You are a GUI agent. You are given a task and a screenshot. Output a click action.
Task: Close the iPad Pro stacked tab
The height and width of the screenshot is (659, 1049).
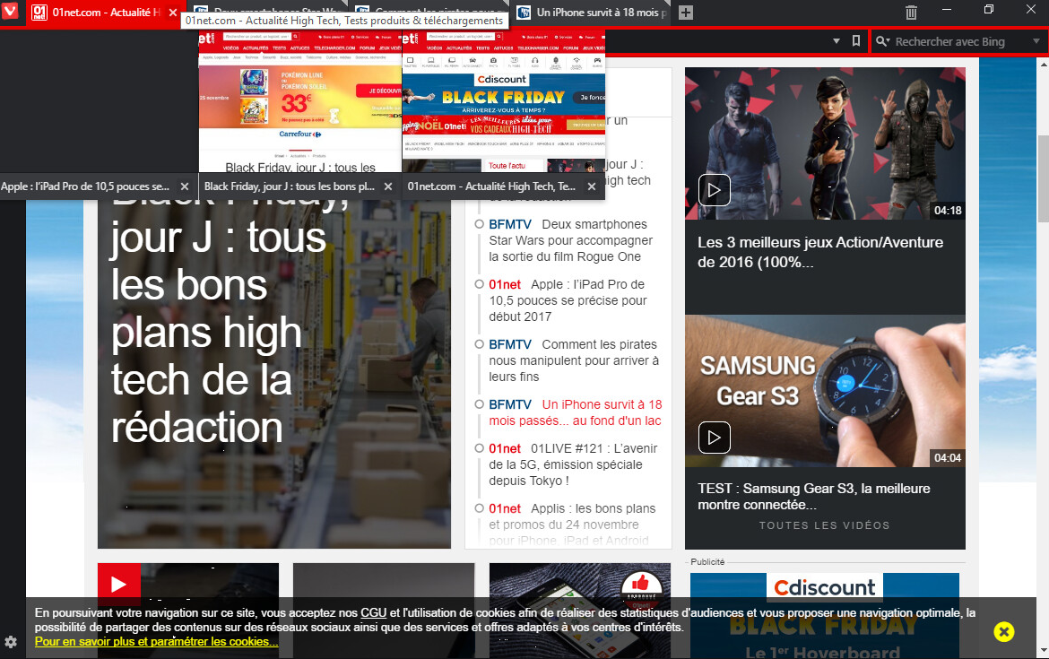click(x=184, y=186)
